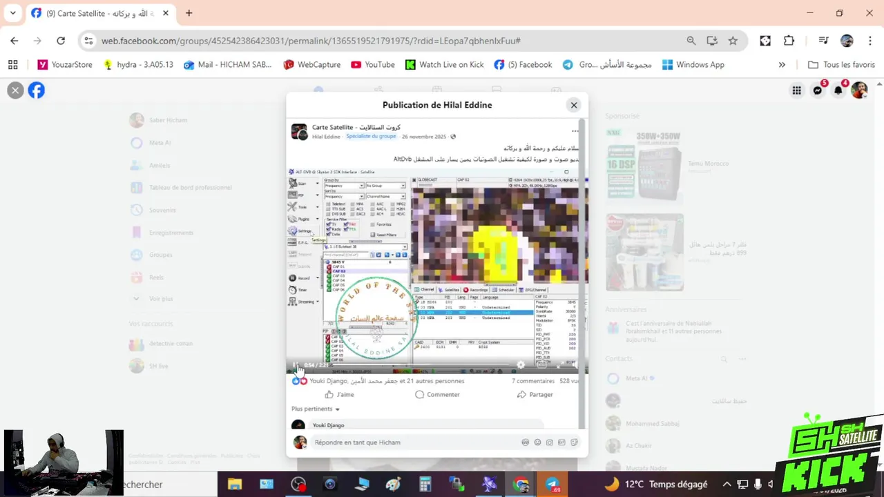Image resolution: width=884 pixels, height=497 pixels.
Task: Open the Tous les favoris folder
Action: 841,64
